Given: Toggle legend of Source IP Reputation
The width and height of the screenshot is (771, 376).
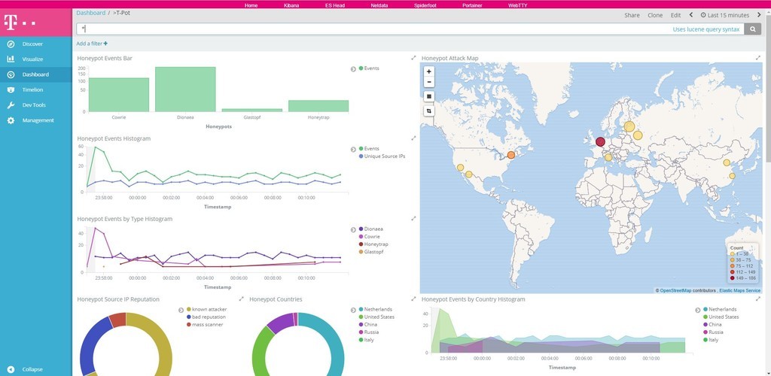Looking at the screenshot, I should click(181, 310).
